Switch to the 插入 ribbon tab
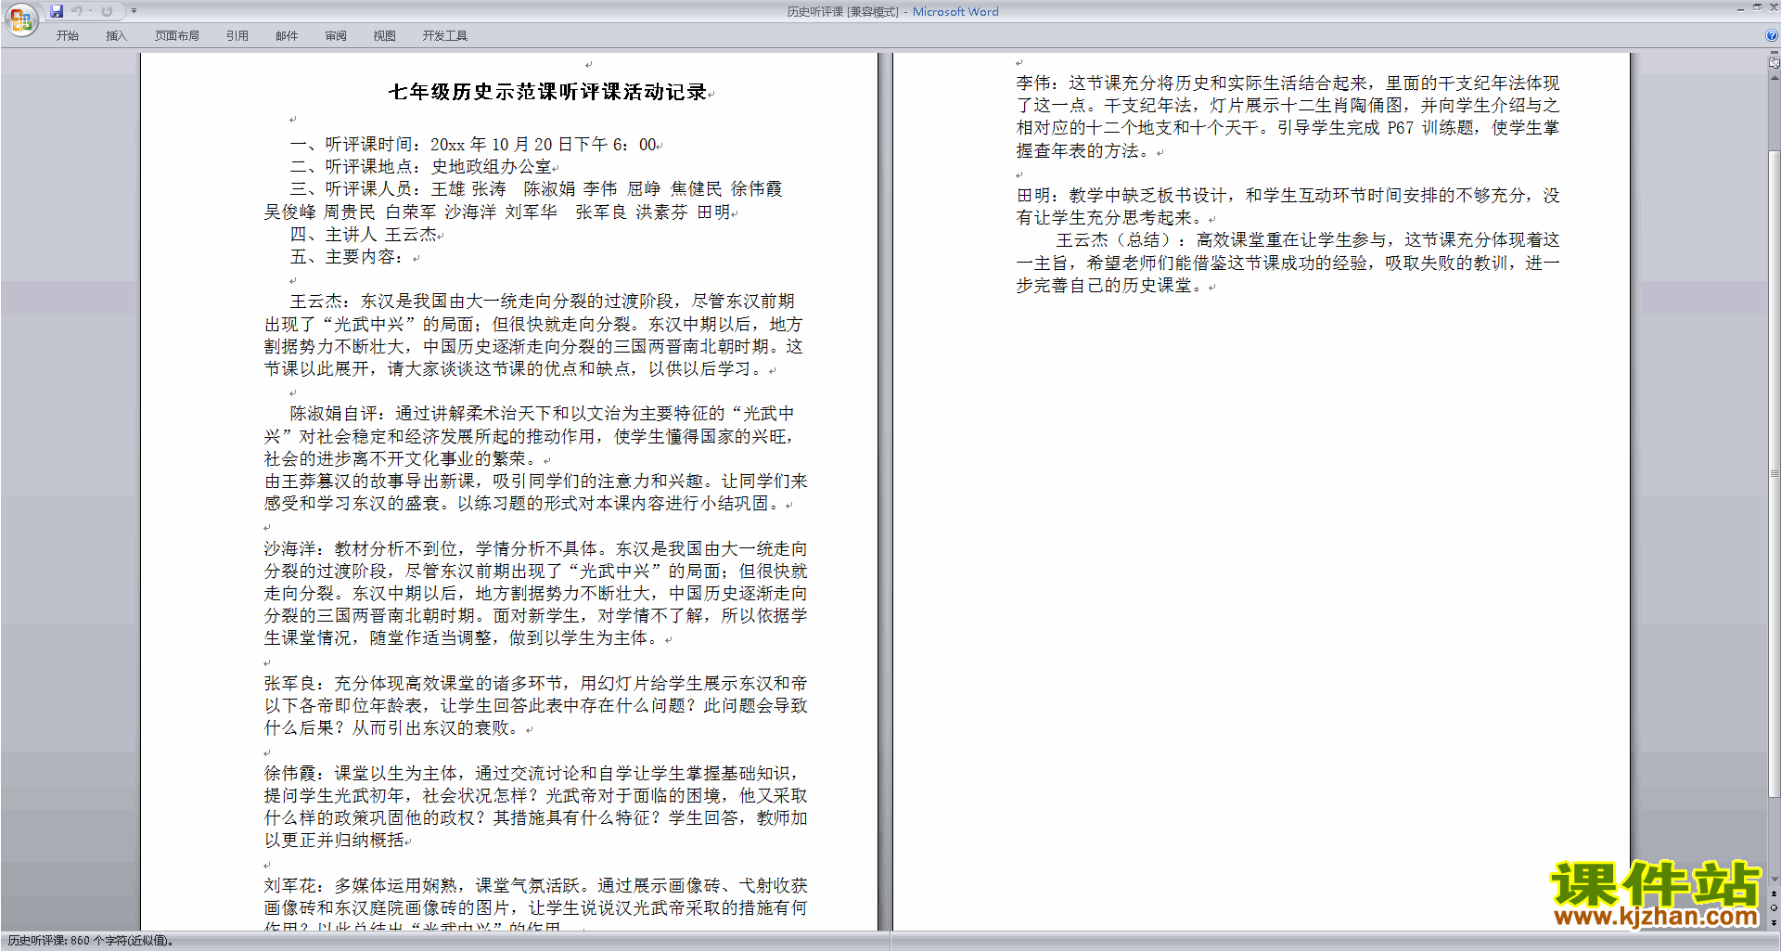This screenshot has height=951, width=1781. (116, 36)
